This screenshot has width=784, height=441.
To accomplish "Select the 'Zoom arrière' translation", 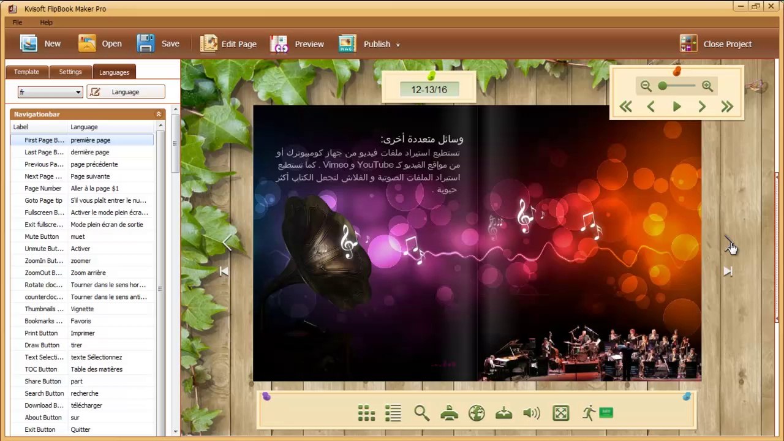I will (x=88, y=273).
